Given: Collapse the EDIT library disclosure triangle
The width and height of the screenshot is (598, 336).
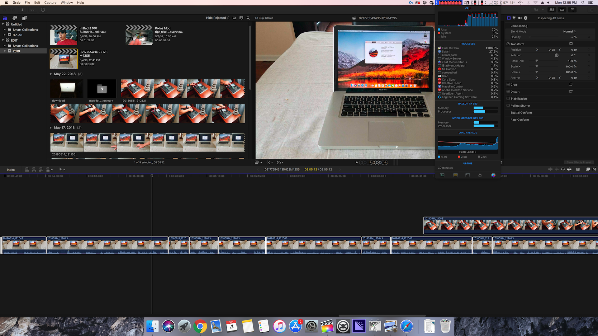Looking at the screenshot, I should click(3, 40).
